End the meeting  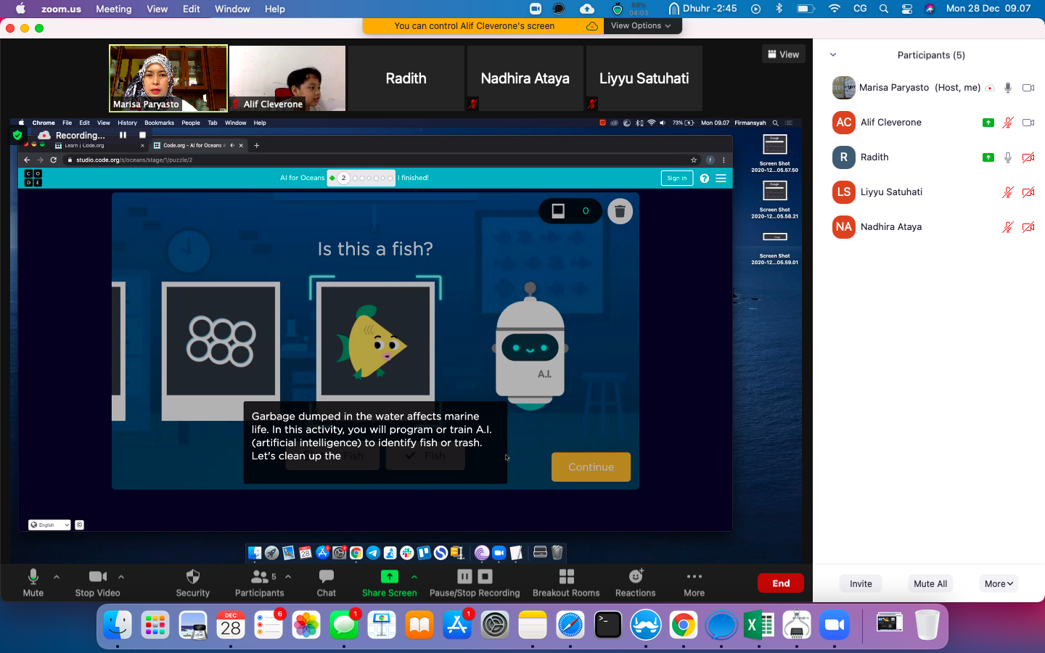point(781,583)
